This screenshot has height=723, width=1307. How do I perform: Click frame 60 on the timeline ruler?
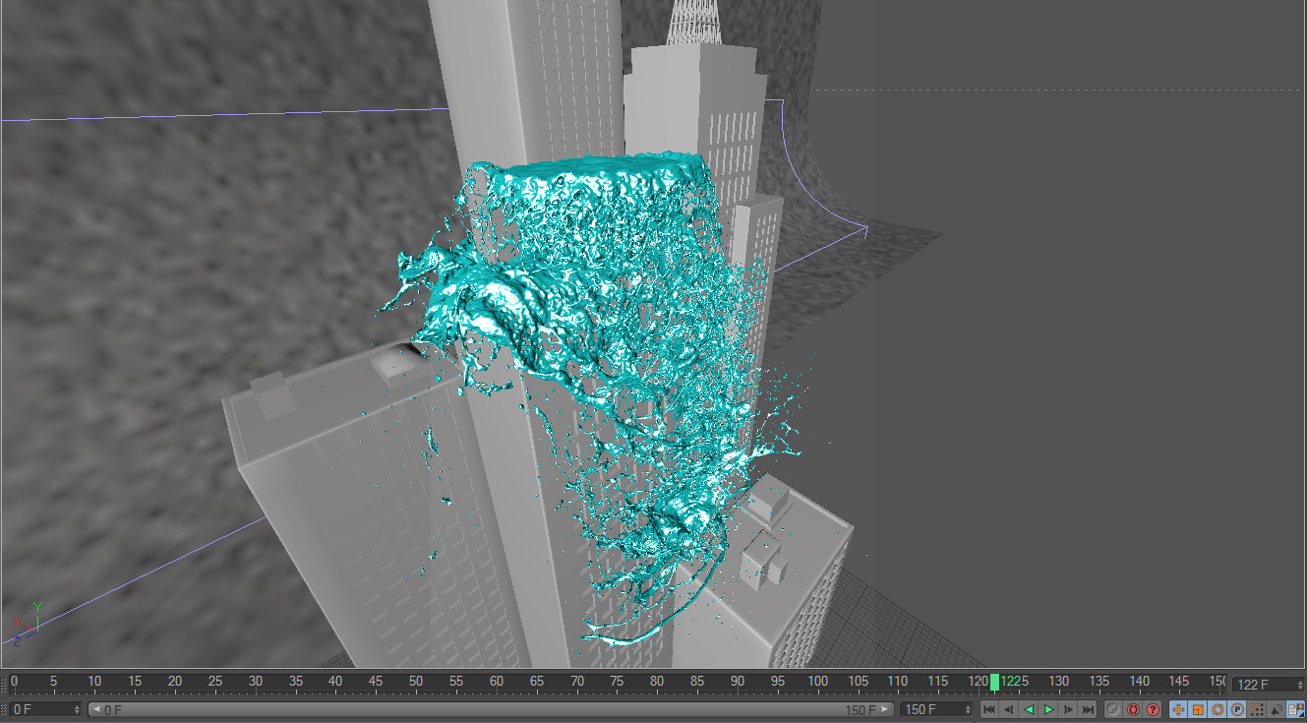pyautogui.click(x=497, y=682)
